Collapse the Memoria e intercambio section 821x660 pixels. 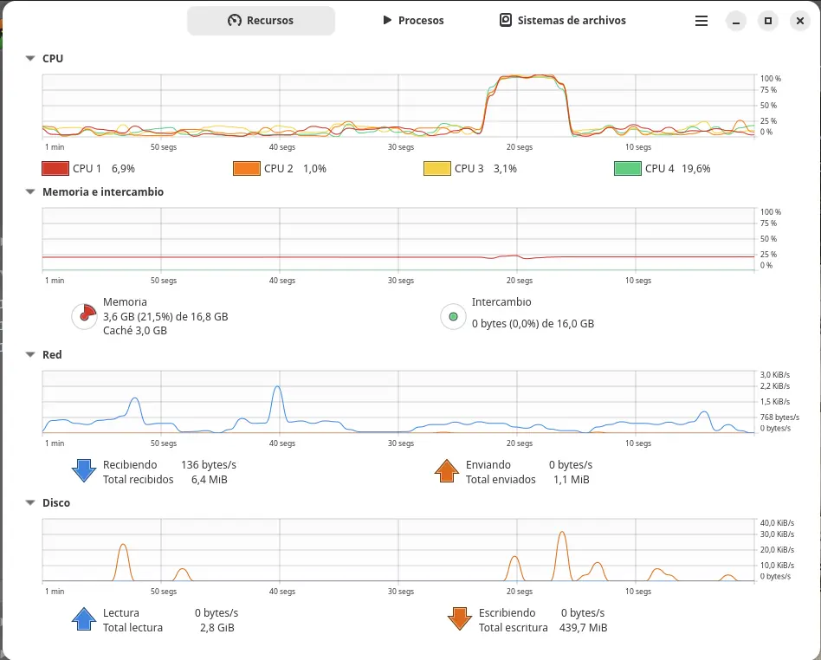pos(30,191)
